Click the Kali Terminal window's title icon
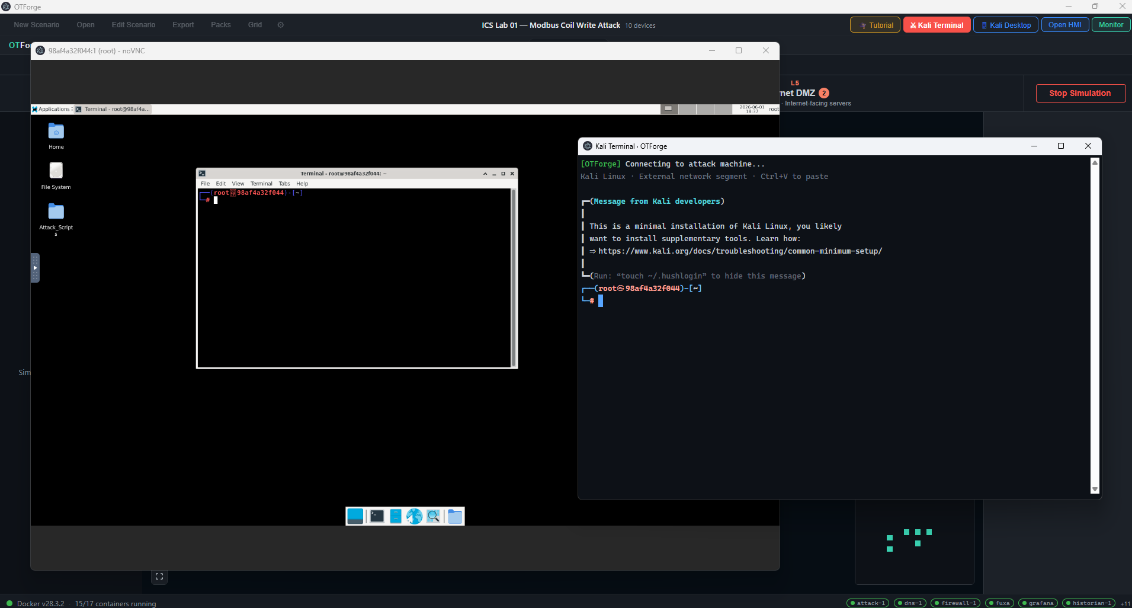Image resolution: width=1132 pixels, height=608 pixels. tap(588, 146)
